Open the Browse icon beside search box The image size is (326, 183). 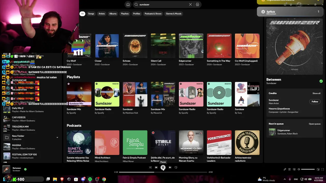tap(197, 4)
